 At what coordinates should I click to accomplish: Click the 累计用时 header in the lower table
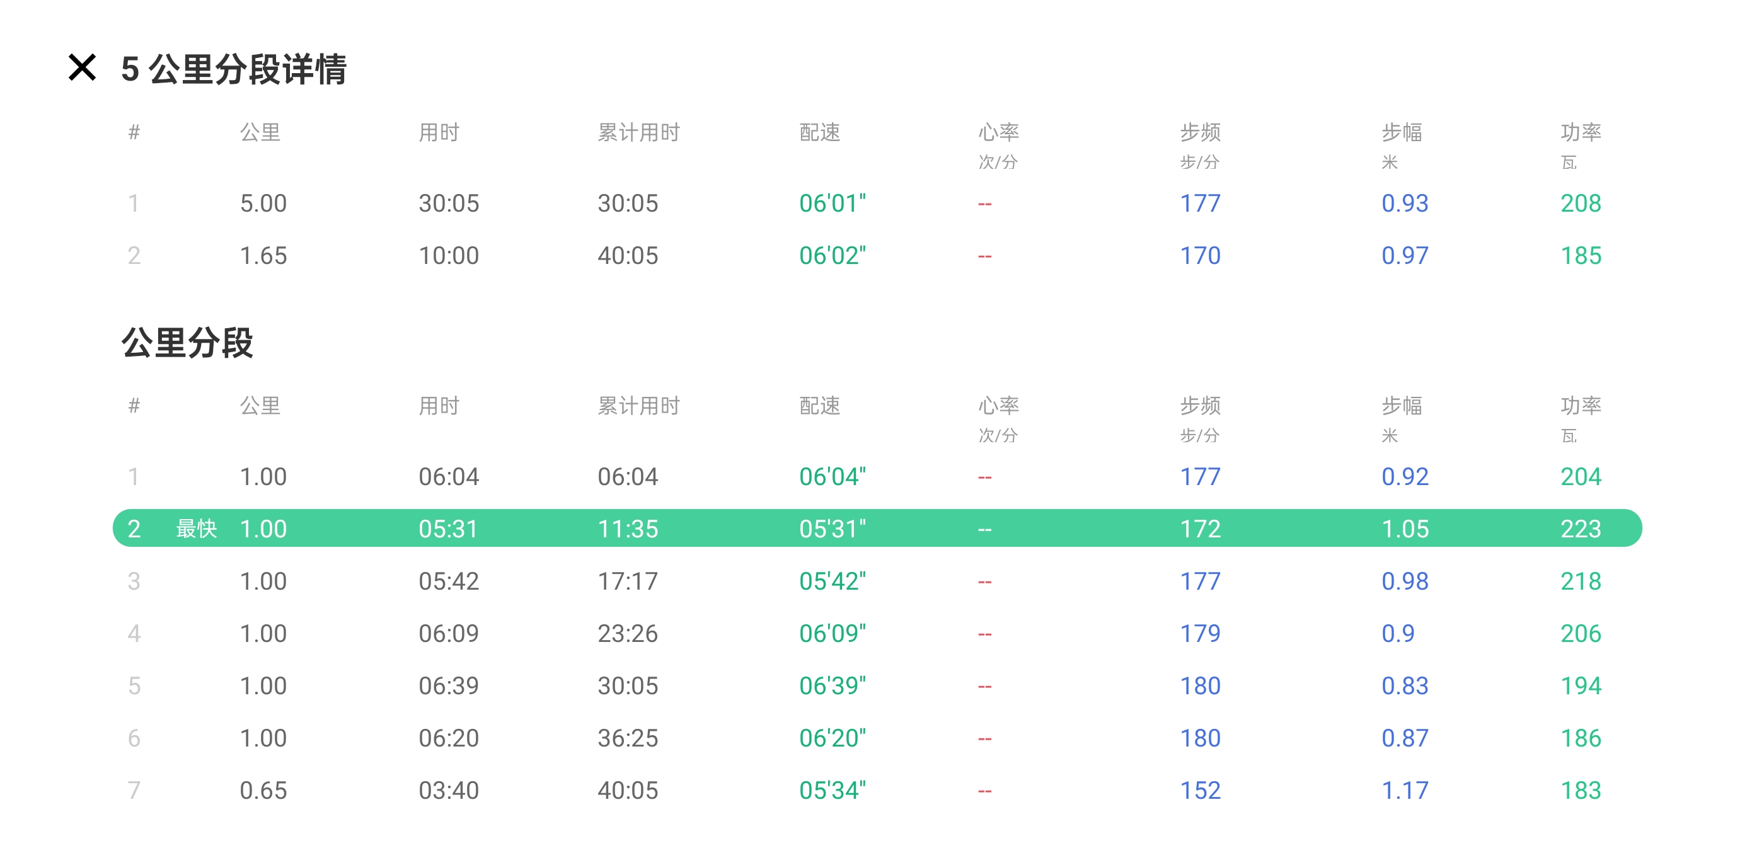point(638,406)
